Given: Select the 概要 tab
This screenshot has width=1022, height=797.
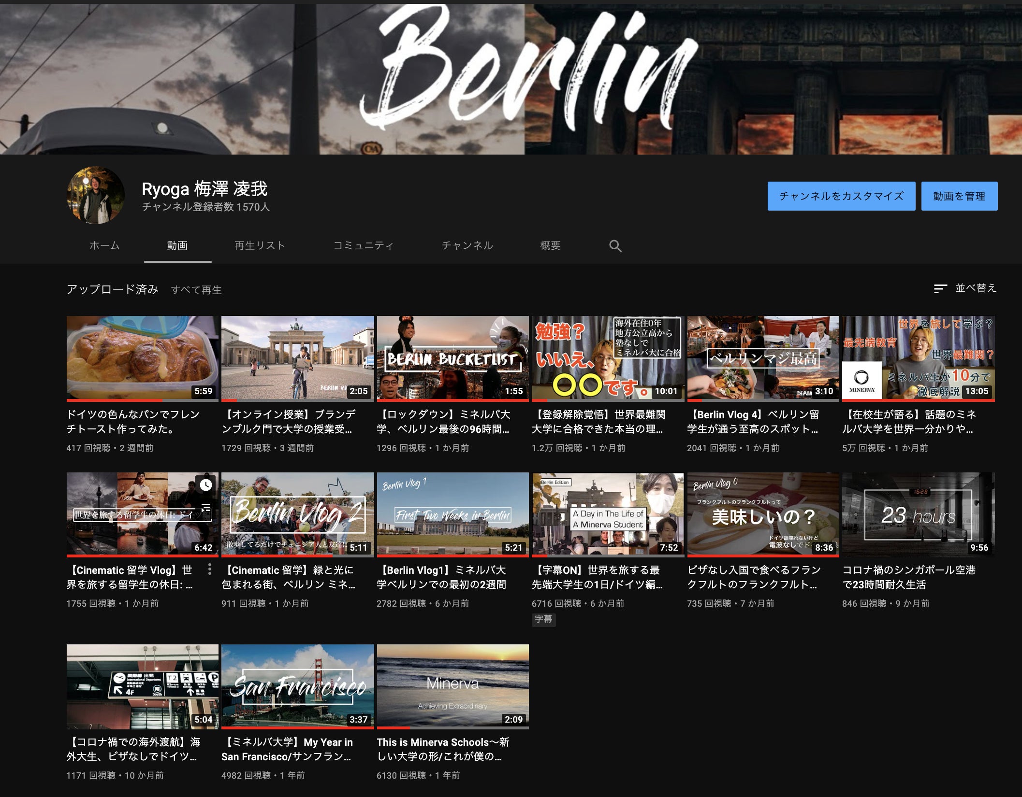Looking at the screenshot, I should point(550,245).
